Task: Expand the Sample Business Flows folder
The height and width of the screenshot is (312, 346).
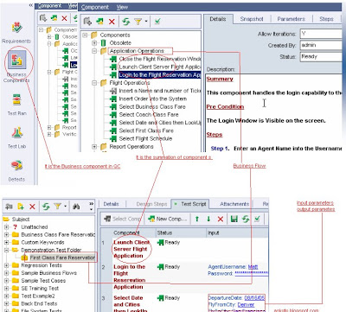Action: point(6,273)
